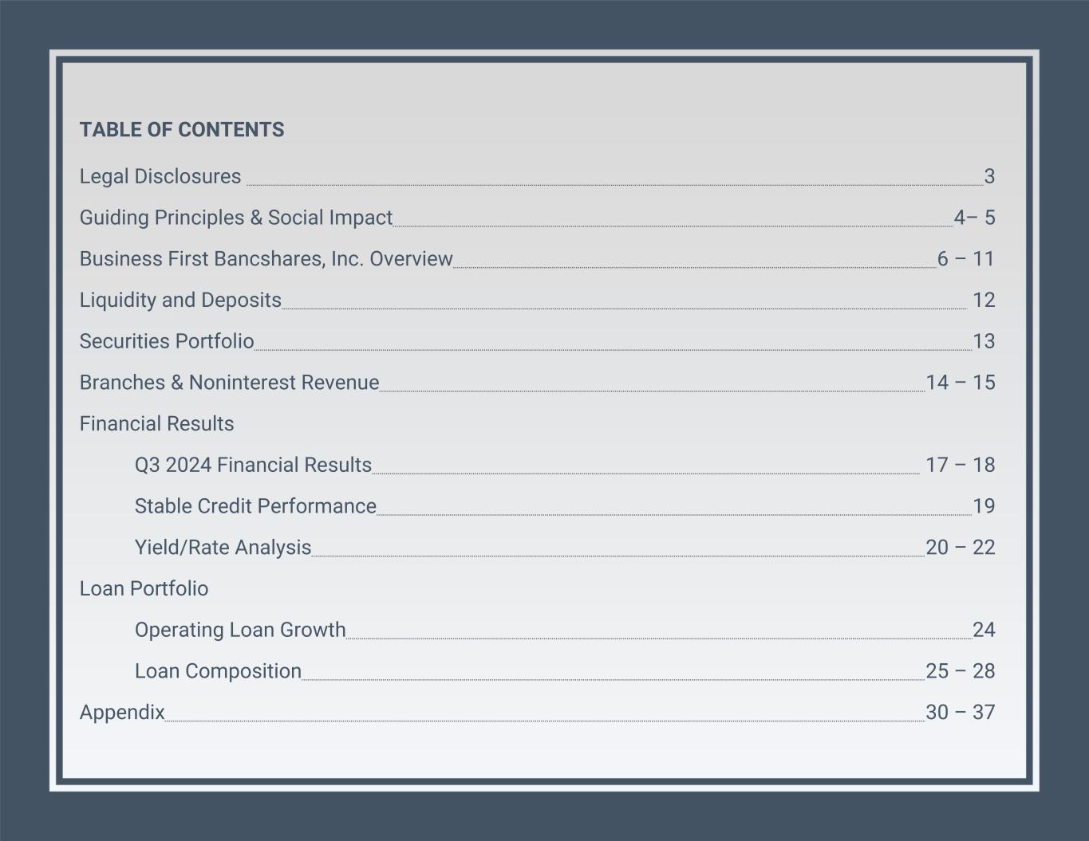Open the Operating Loan Growth entry
Viewport: 1089px width, 841px height.
pyautogui.click(x=240, y=630)
